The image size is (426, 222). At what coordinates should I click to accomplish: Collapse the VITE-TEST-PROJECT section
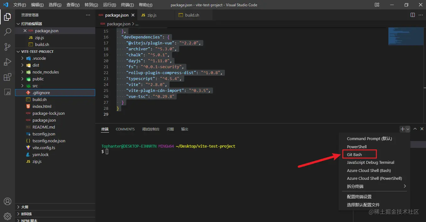click(x=55, y=51)
